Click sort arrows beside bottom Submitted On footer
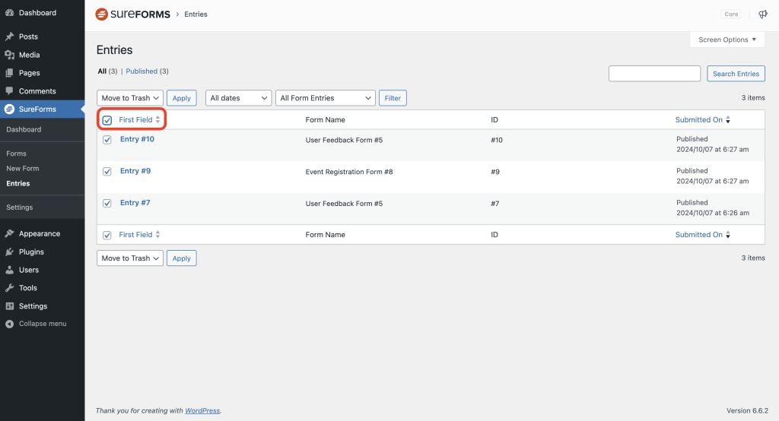779x421 pixels. click(x=728, y=234)
